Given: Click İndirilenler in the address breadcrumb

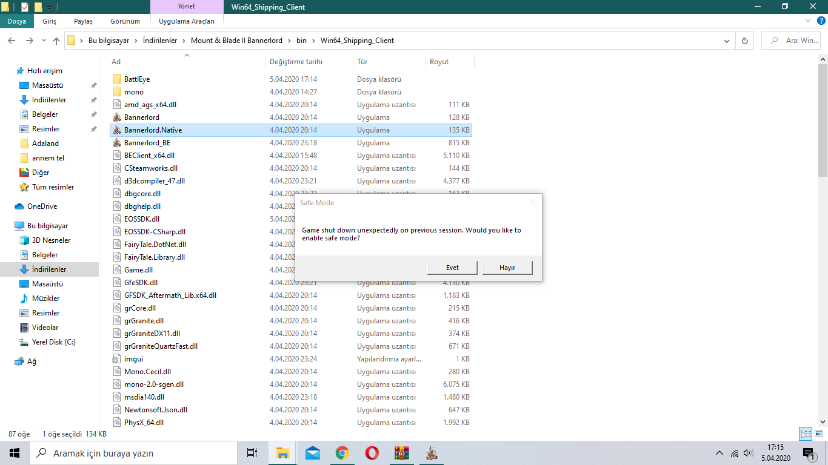Looking at the screenshot, I should 160,41.
